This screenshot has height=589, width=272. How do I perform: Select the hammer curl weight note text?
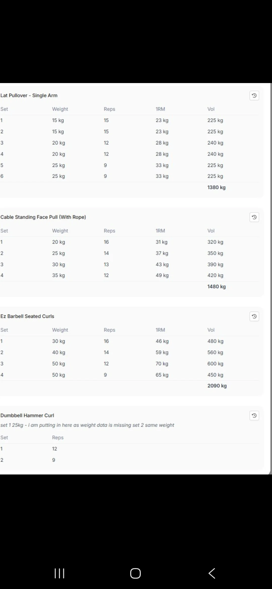point(87,425)
